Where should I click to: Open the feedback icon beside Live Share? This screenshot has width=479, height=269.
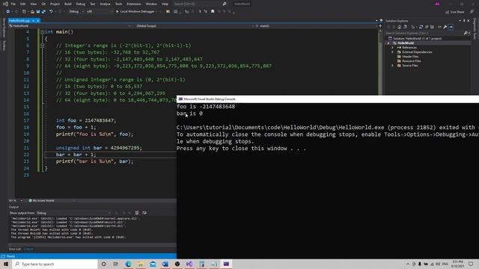click(472, 12)
